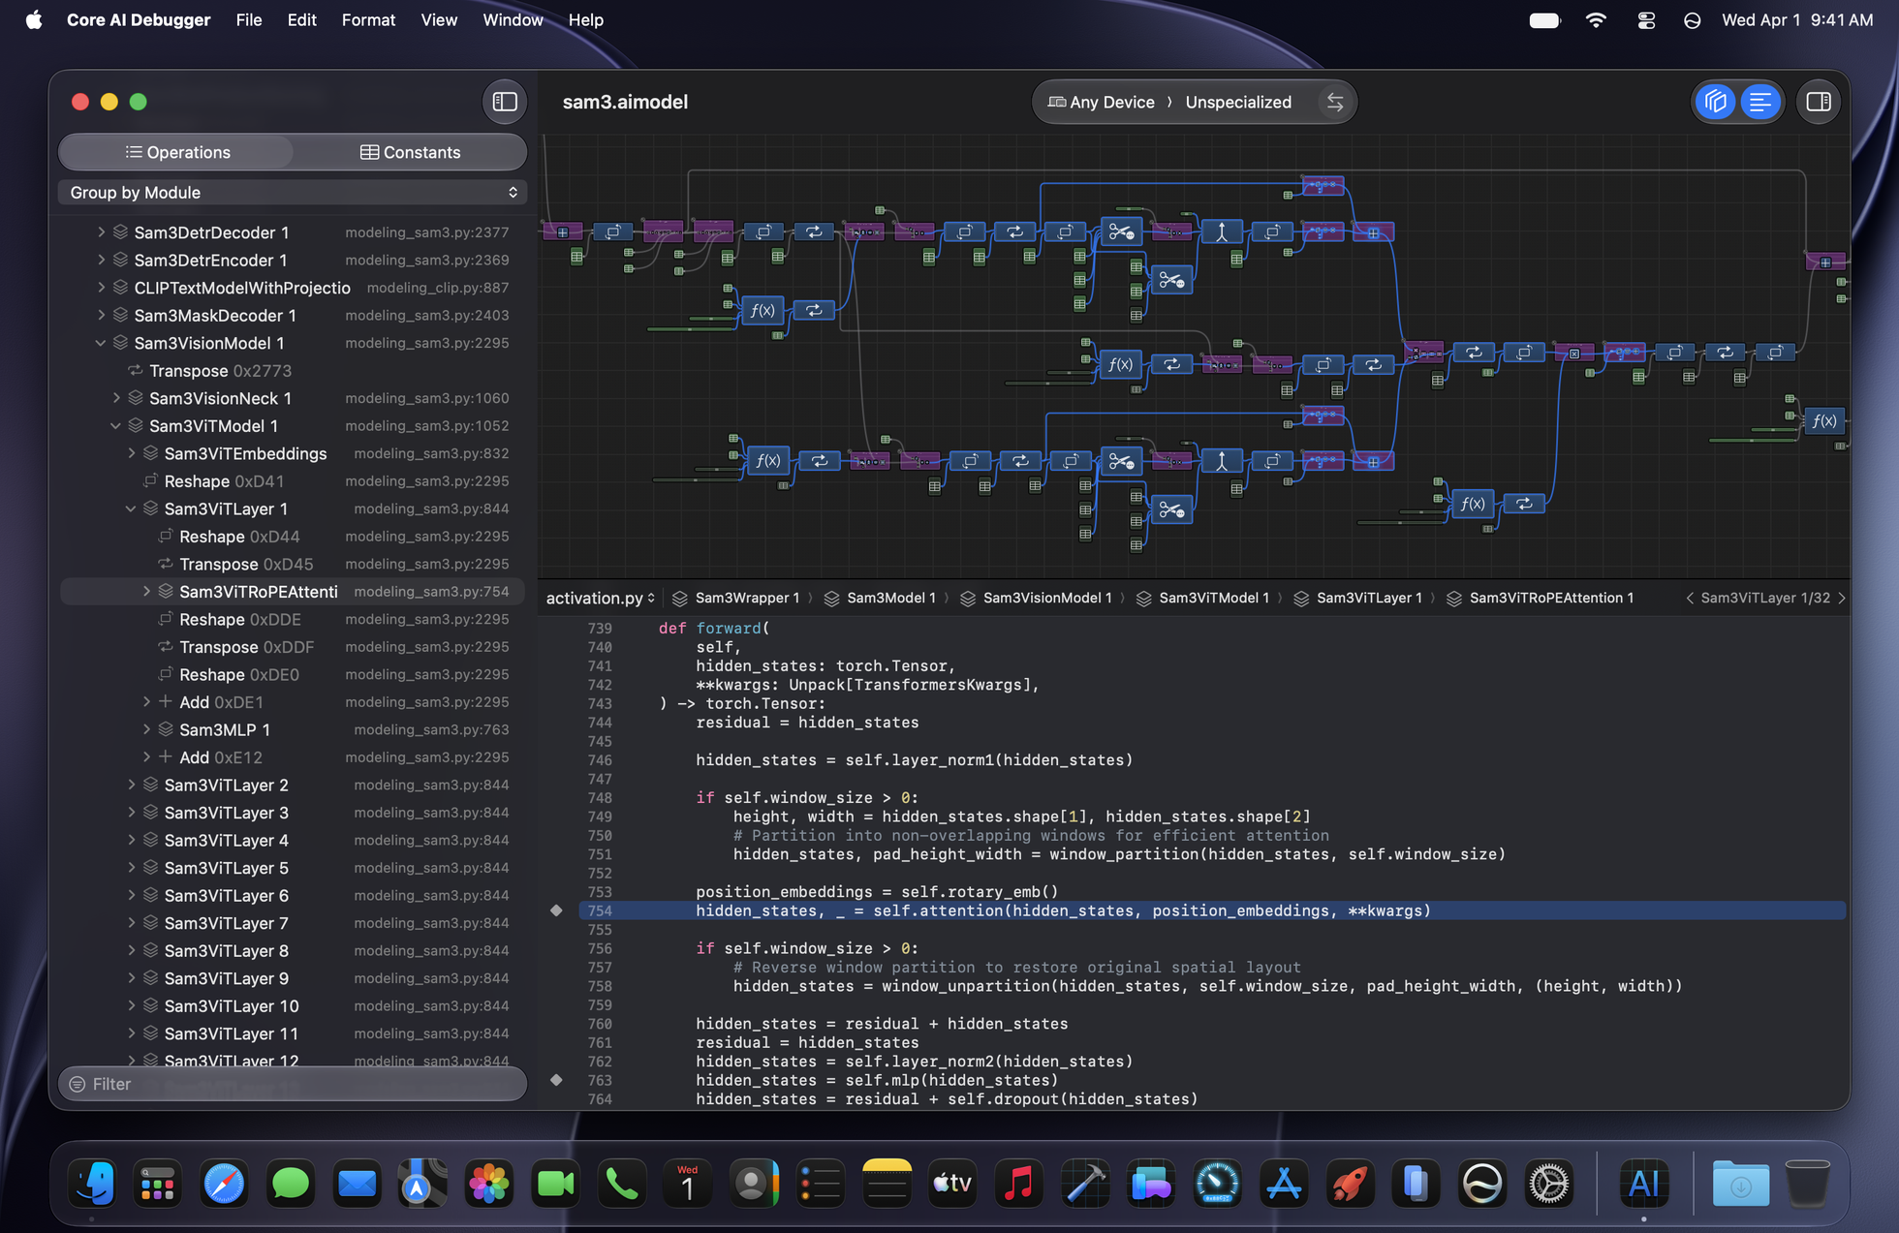Open Xcode from the Dock
1899x1233 pixels.
[1084, 1184]
